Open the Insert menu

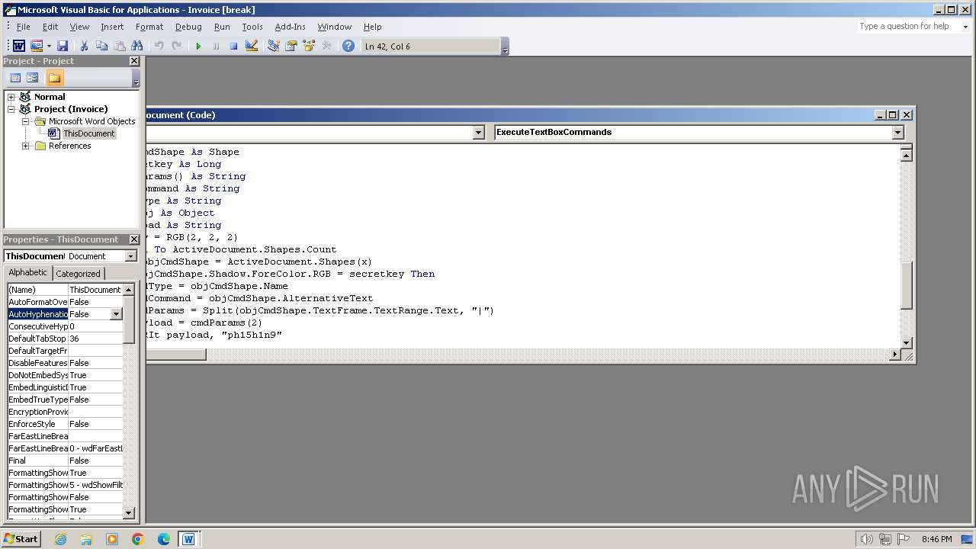112,27
